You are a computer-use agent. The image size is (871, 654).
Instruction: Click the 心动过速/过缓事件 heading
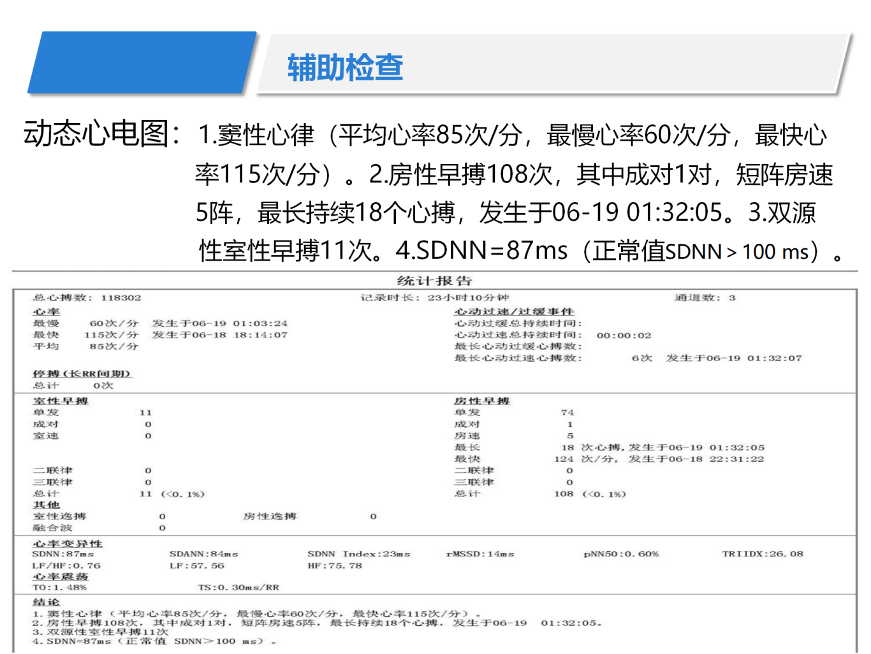click(514, 311)
